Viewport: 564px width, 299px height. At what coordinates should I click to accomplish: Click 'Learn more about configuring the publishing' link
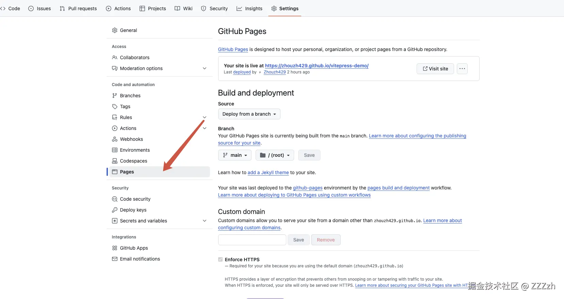tap(418, 136)
